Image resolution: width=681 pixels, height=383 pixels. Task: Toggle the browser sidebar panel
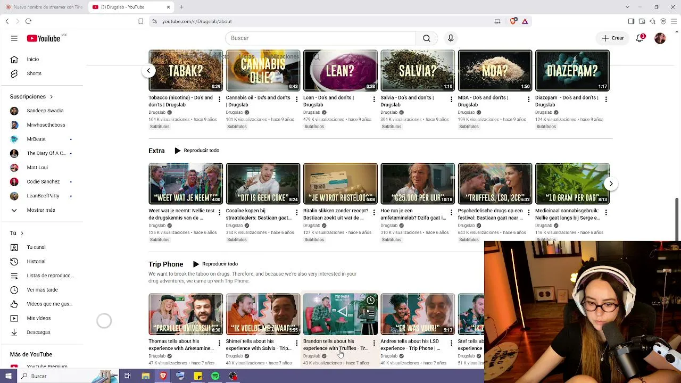[x=631, y=21]
